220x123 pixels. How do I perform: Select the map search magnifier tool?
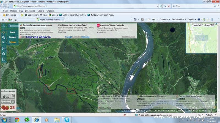[x=4, y=38]
